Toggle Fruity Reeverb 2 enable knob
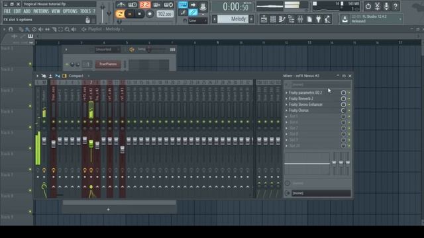The image size is (424, 238). [343, 99]
